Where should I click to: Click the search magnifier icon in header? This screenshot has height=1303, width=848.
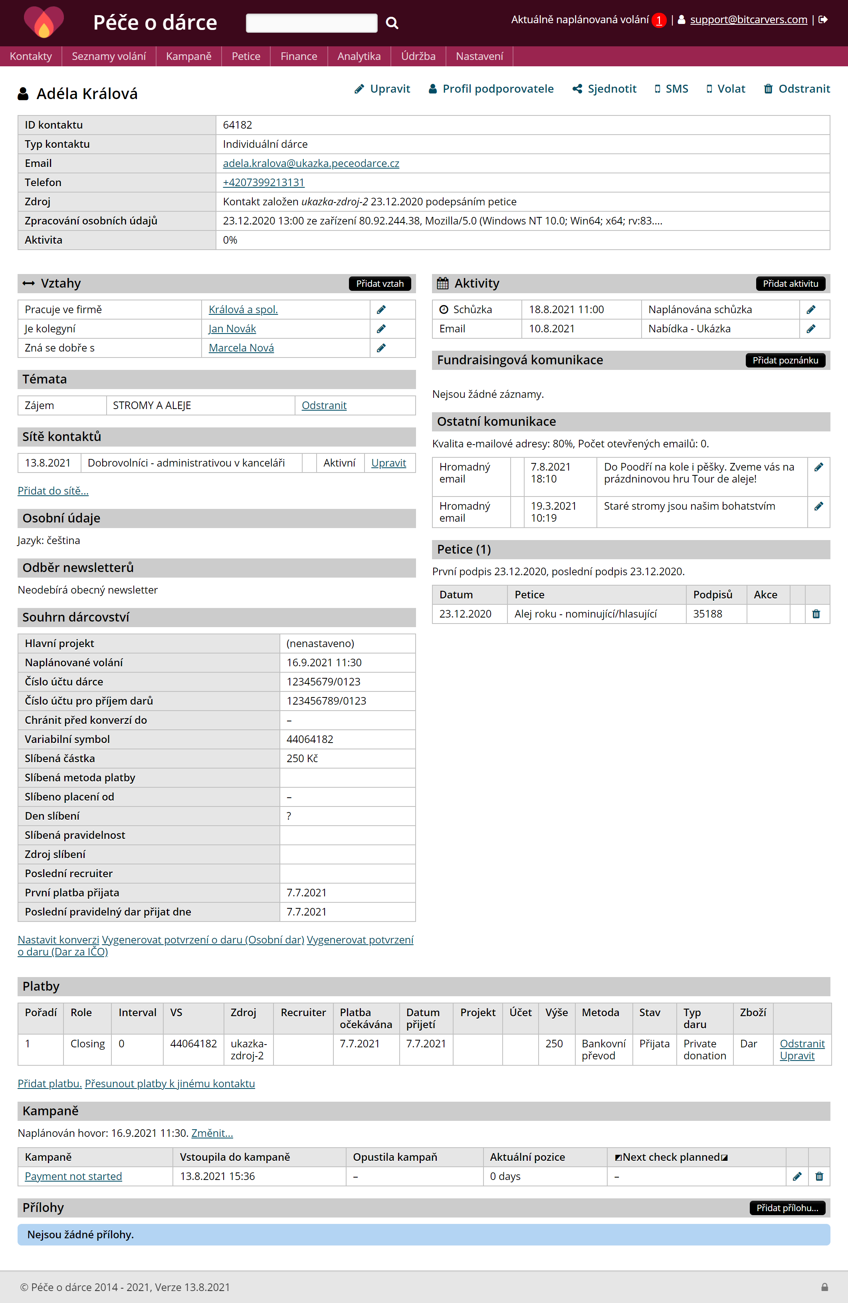[392, 23]
